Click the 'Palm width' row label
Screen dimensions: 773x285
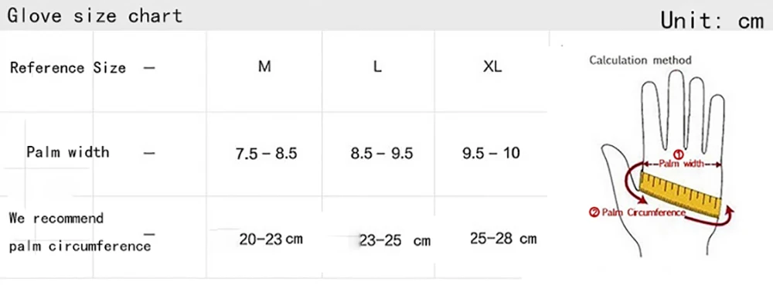tap(68, 151)
